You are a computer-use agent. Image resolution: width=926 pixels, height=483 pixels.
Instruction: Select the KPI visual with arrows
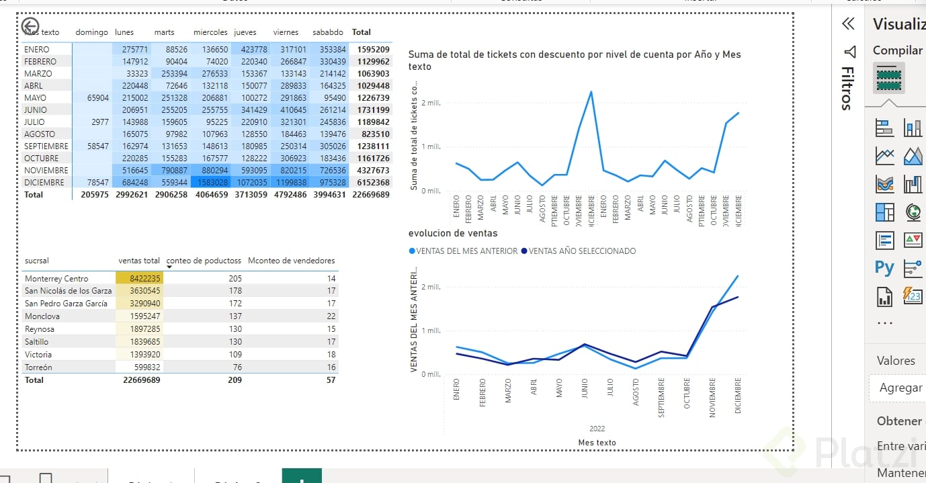pyautogui.click(x=913, y=240)
